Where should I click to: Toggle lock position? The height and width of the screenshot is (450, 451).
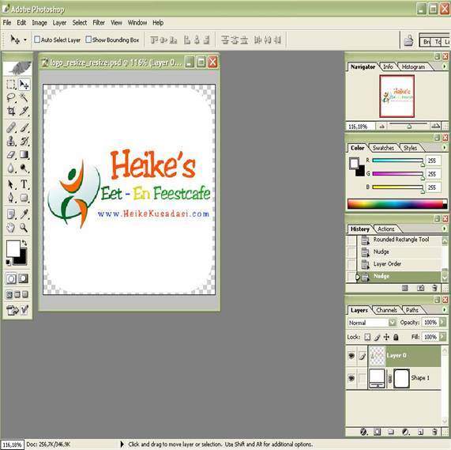coord(386,337)
